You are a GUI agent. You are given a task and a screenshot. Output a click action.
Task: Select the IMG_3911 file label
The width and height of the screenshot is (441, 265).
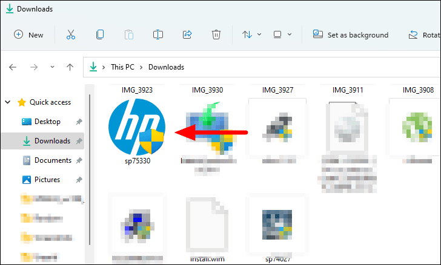click(348, 90)
